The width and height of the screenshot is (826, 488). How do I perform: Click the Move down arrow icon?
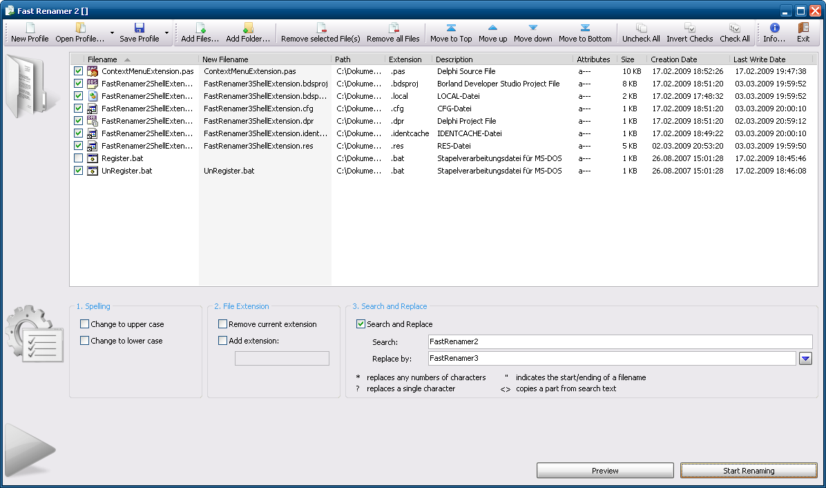click(532, 28)
